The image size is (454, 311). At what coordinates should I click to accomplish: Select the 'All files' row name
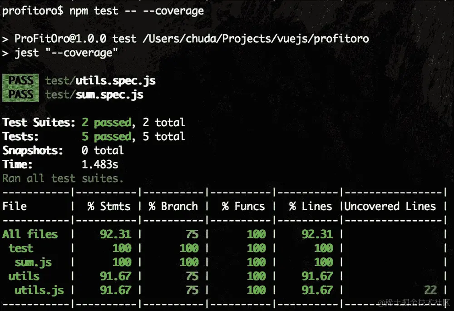pyautogui.click(x=30, y=234)
